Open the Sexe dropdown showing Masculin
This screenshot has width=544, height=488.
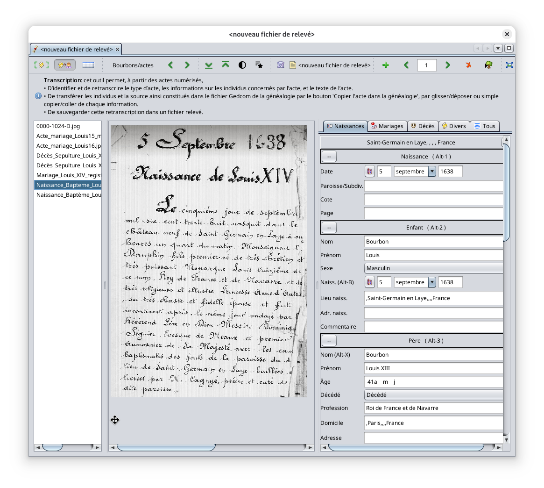pyautogui.click(x=433, y=268)
